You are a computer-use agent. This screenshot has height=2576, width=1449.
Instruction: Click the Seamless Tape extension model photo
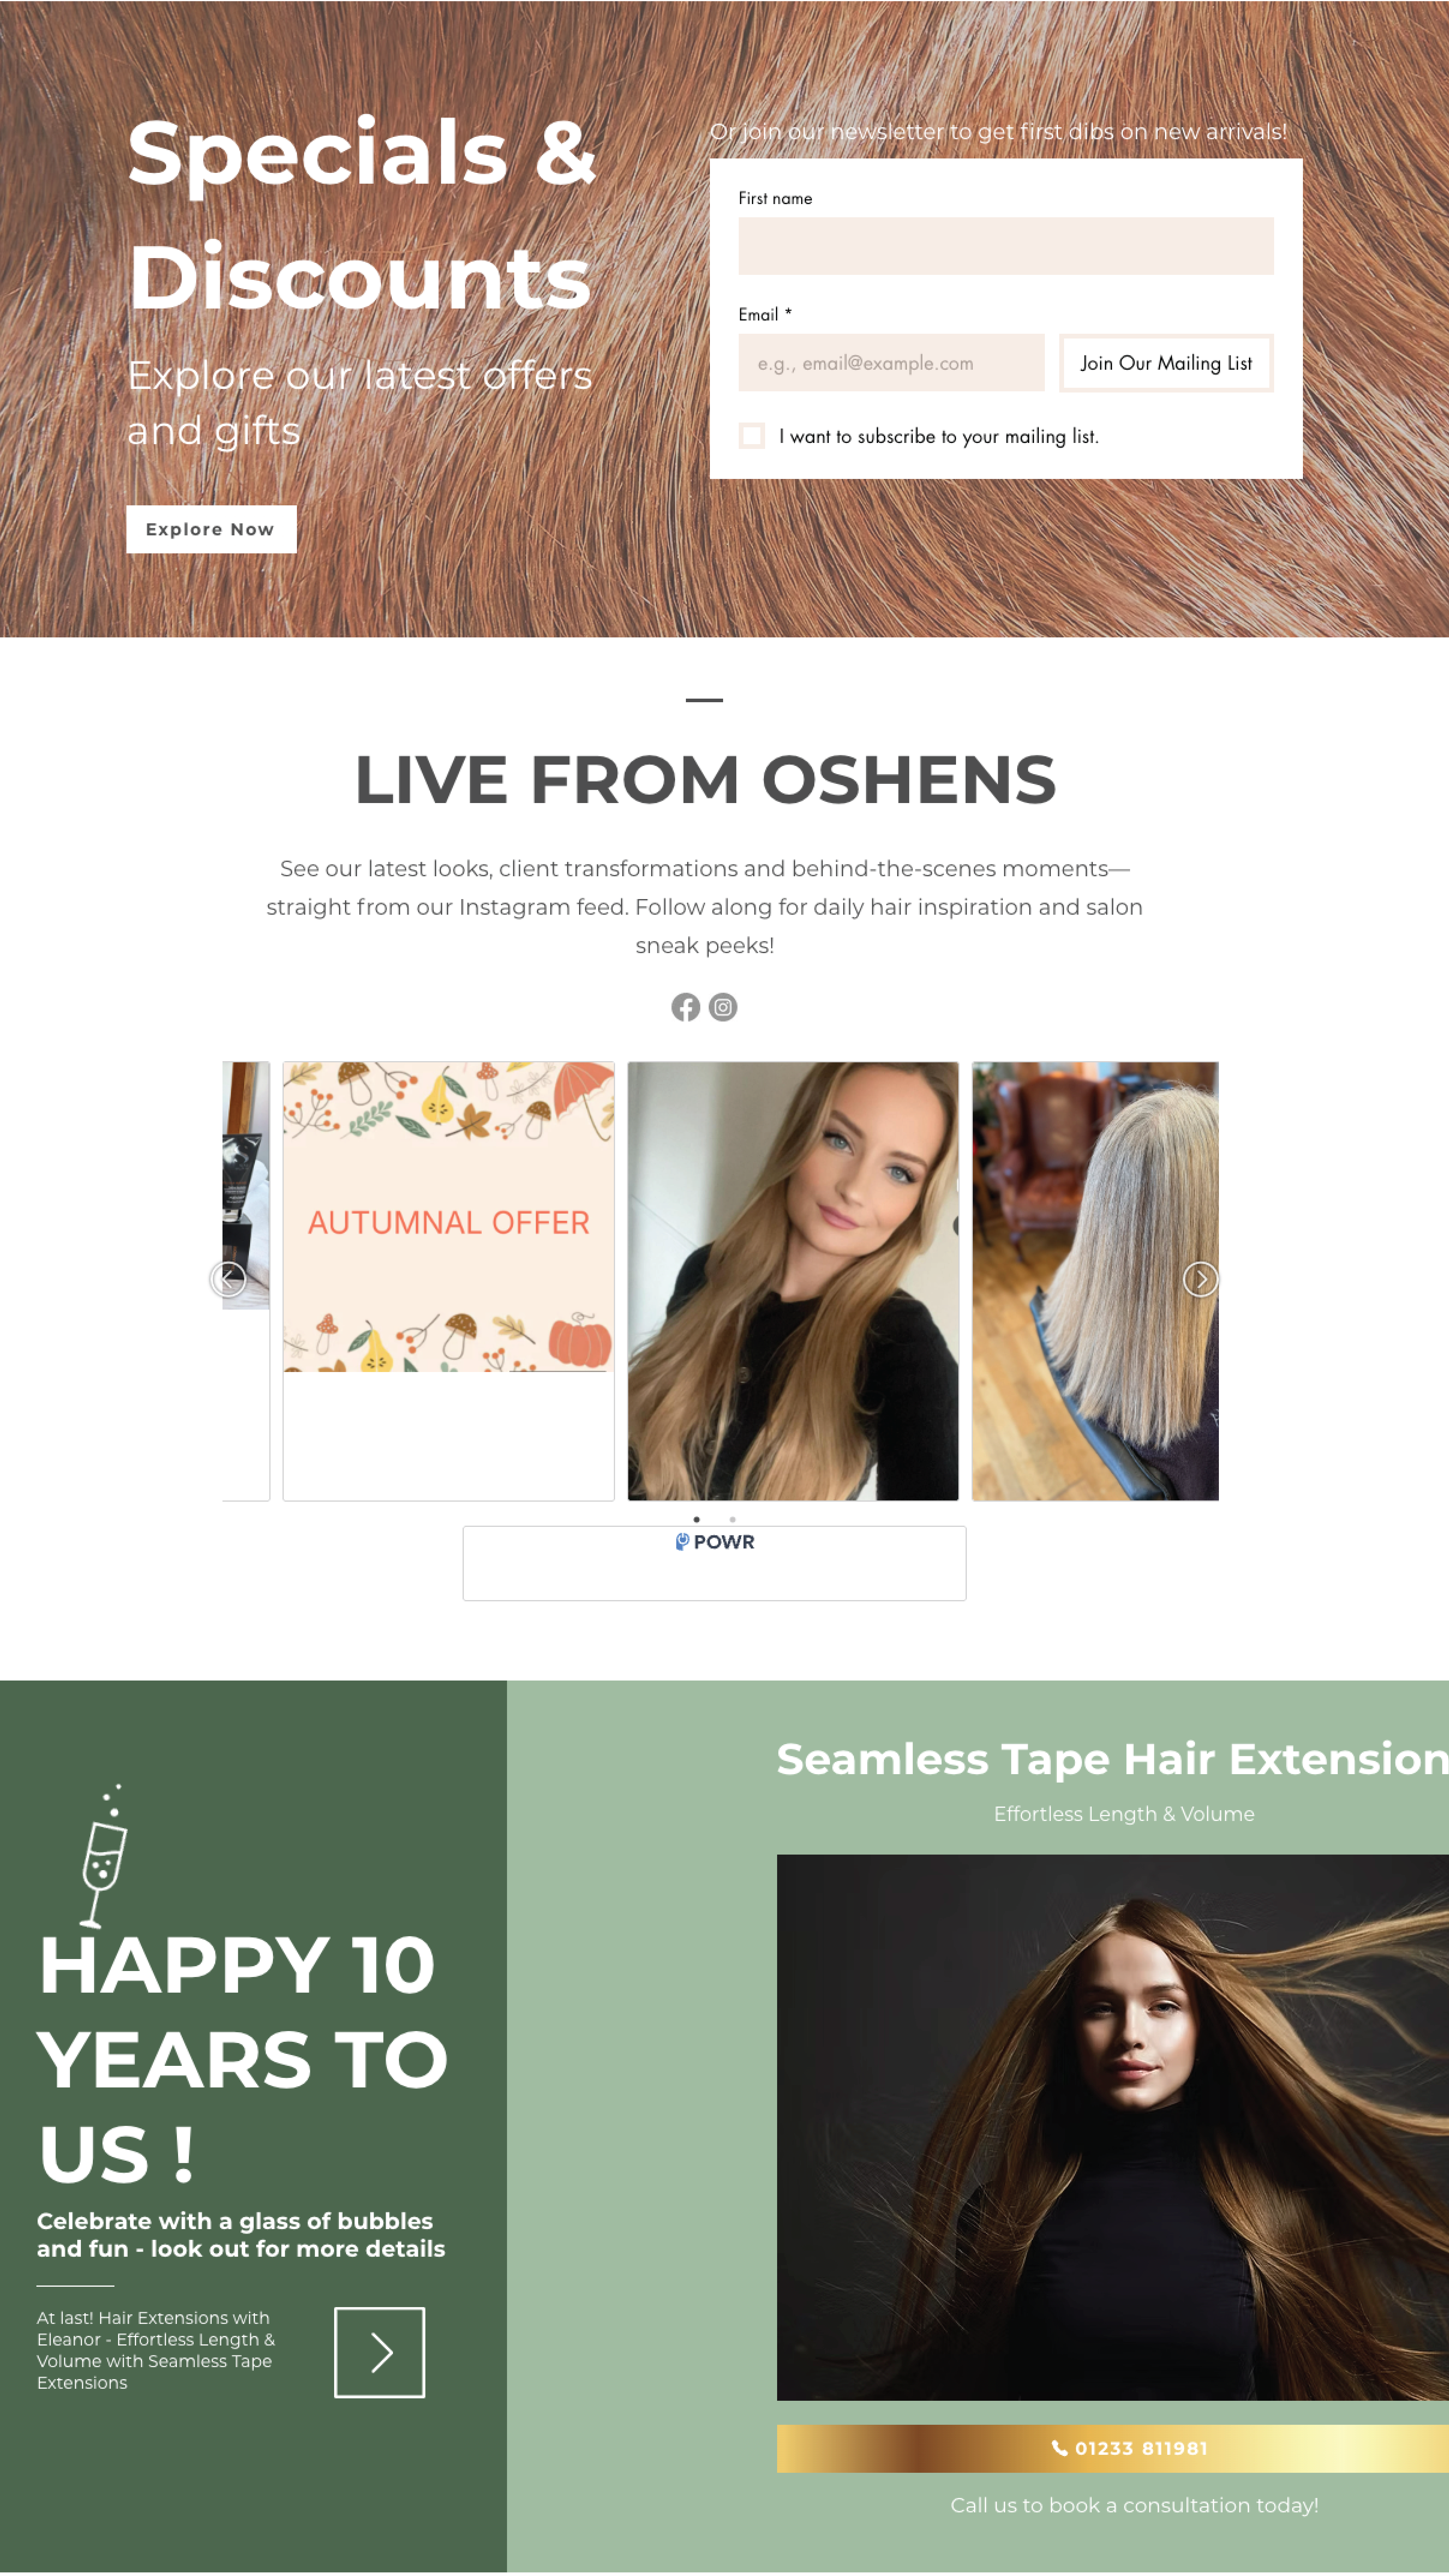pos(1113,2127)
